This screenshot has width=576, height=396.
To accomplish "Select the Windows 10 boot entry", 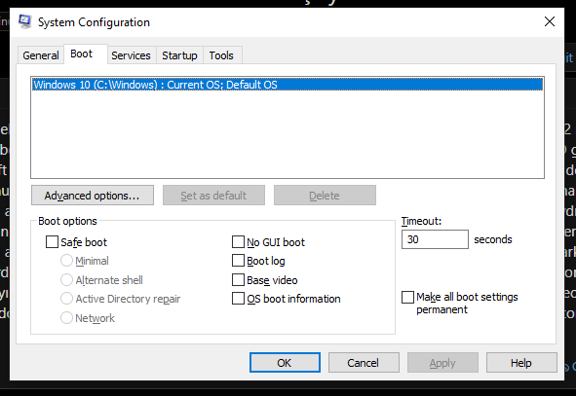I will pyautogui.click(x=288, y=85).
